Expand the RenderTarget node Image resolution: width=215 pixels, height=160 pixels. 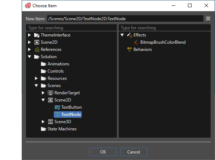(x=43, y=93)
